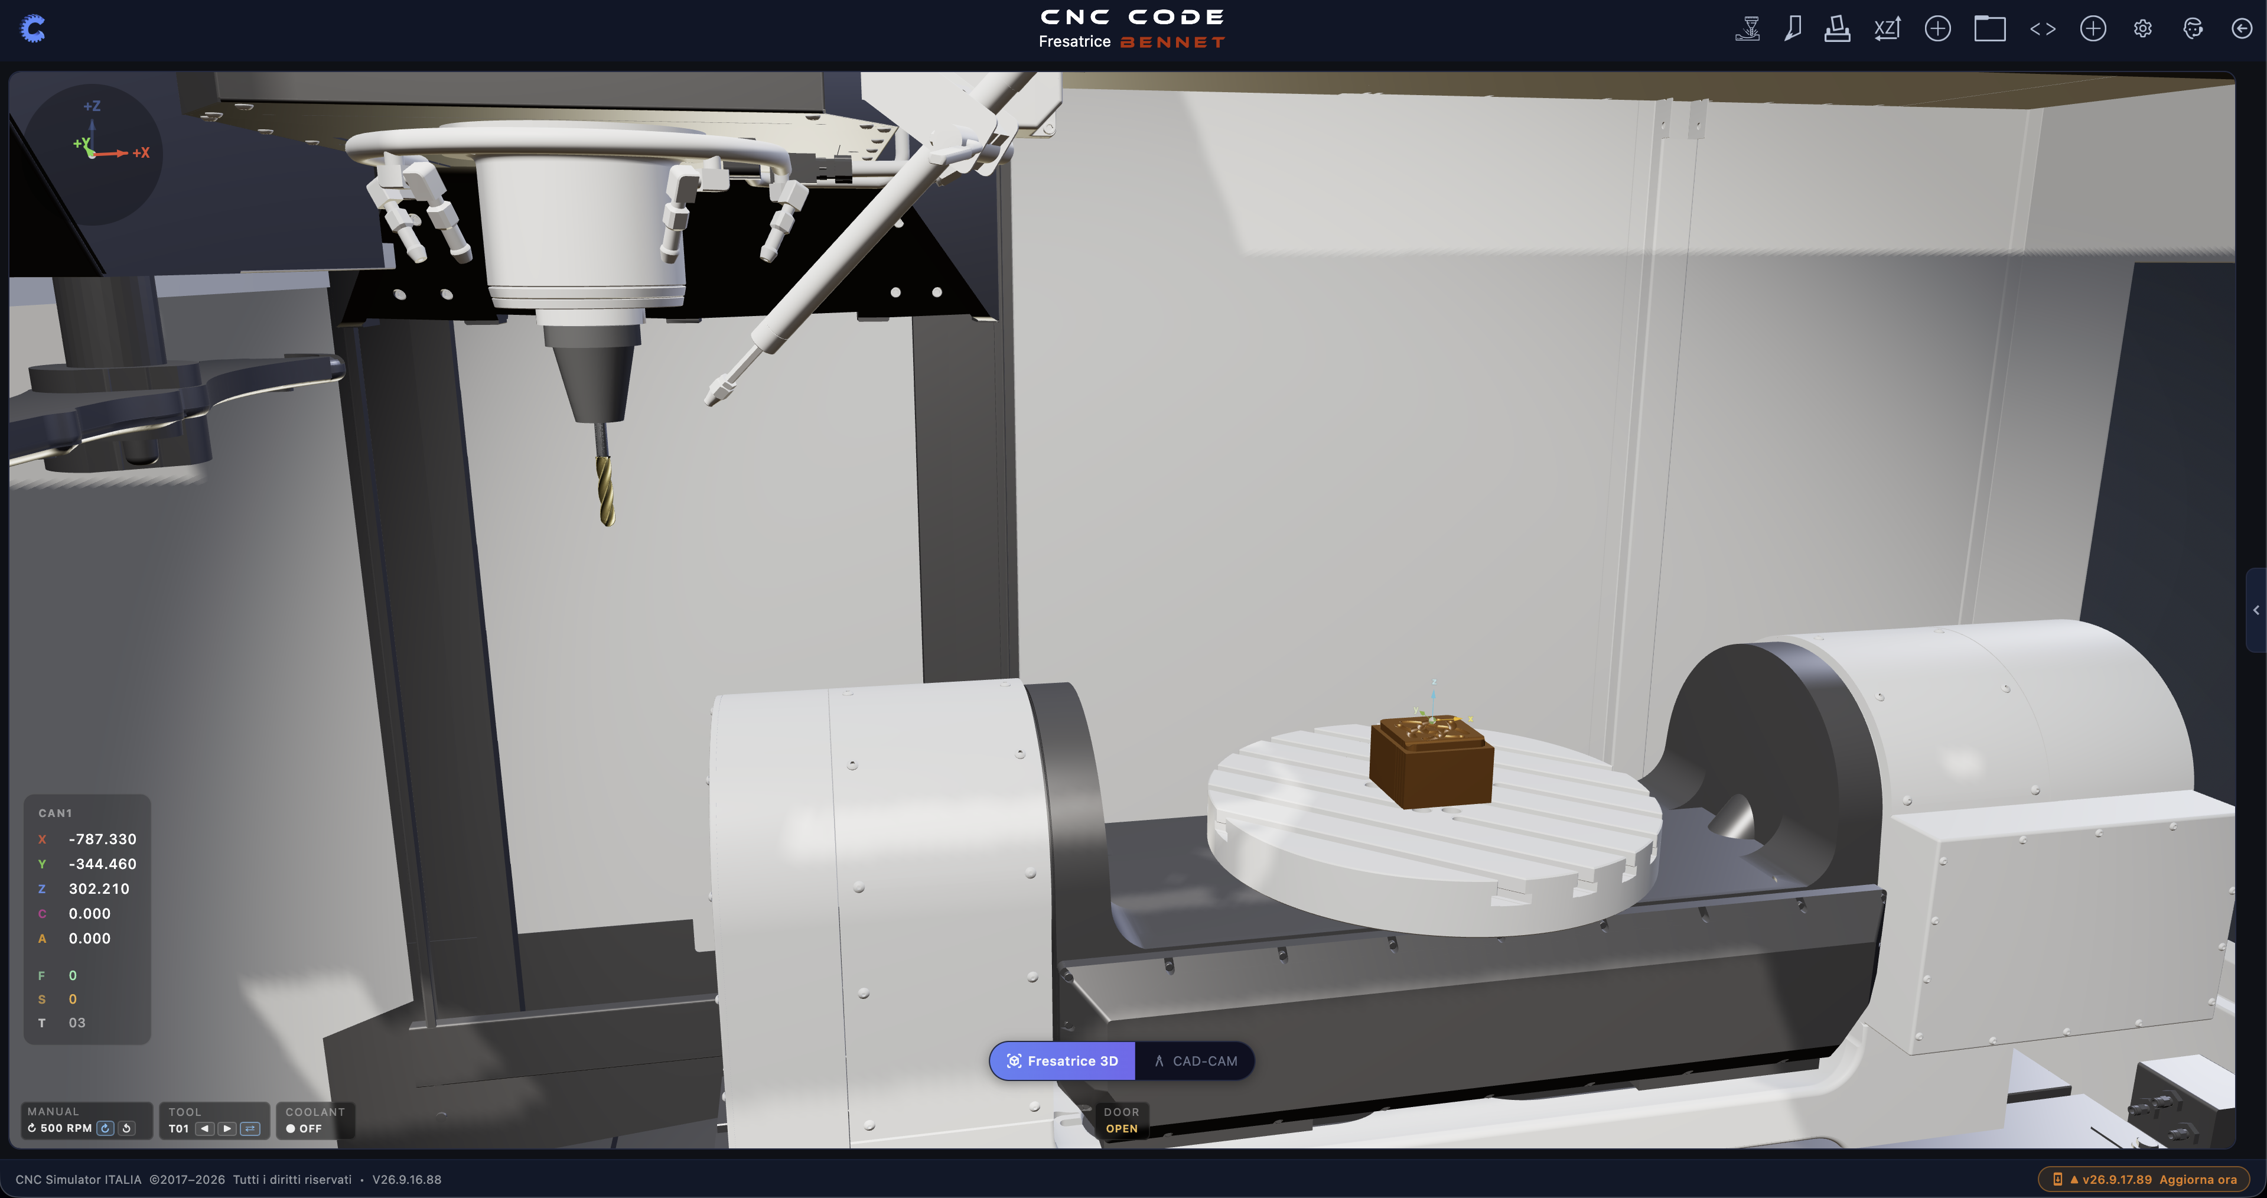Toggle the coolant OFF switch
The image size is (2267, 1198).
click(x=305, y=1128)
